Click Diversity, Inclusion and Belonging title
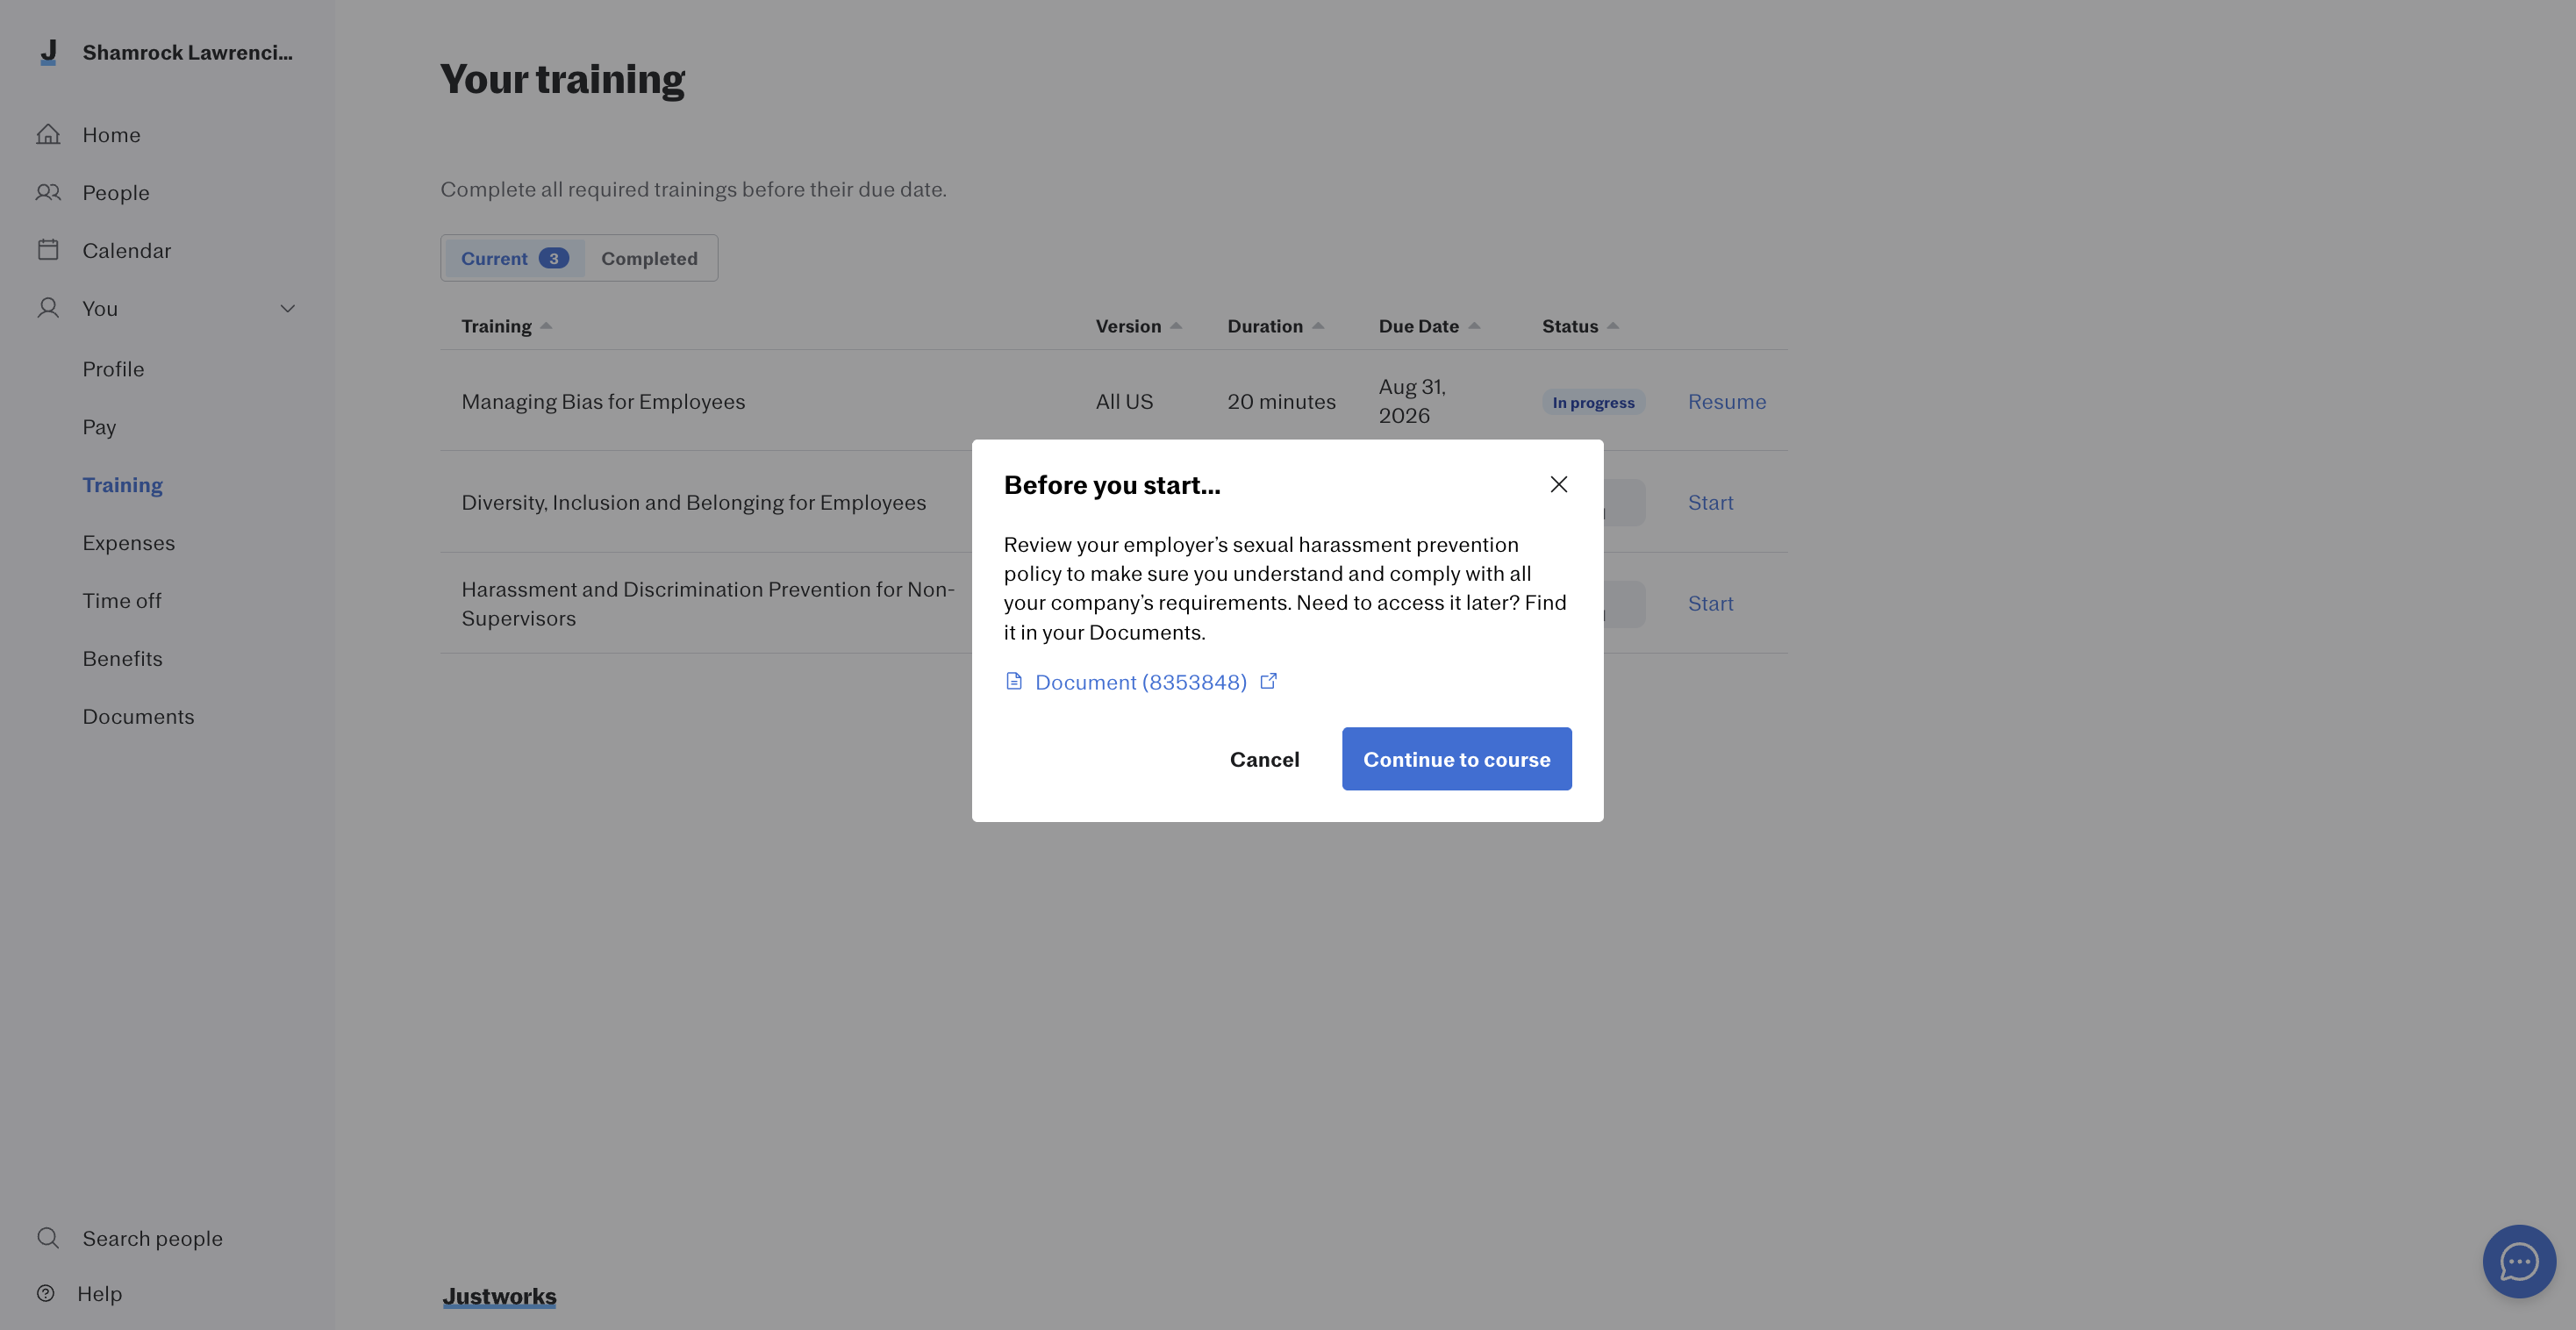Screen dimensions: 2576x1330 tap(693, 503)
